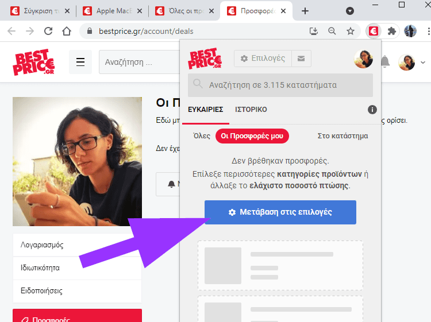Open a new browser tab
Viewport: 431px width, 322px height.
(x=305, y=11)
